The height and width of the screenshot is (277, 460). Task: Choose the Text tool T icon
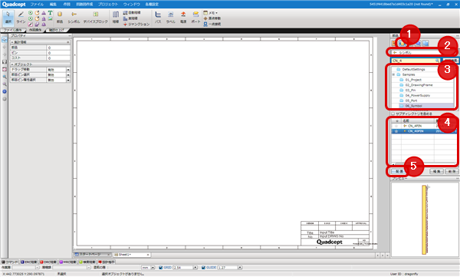[50, 13]
